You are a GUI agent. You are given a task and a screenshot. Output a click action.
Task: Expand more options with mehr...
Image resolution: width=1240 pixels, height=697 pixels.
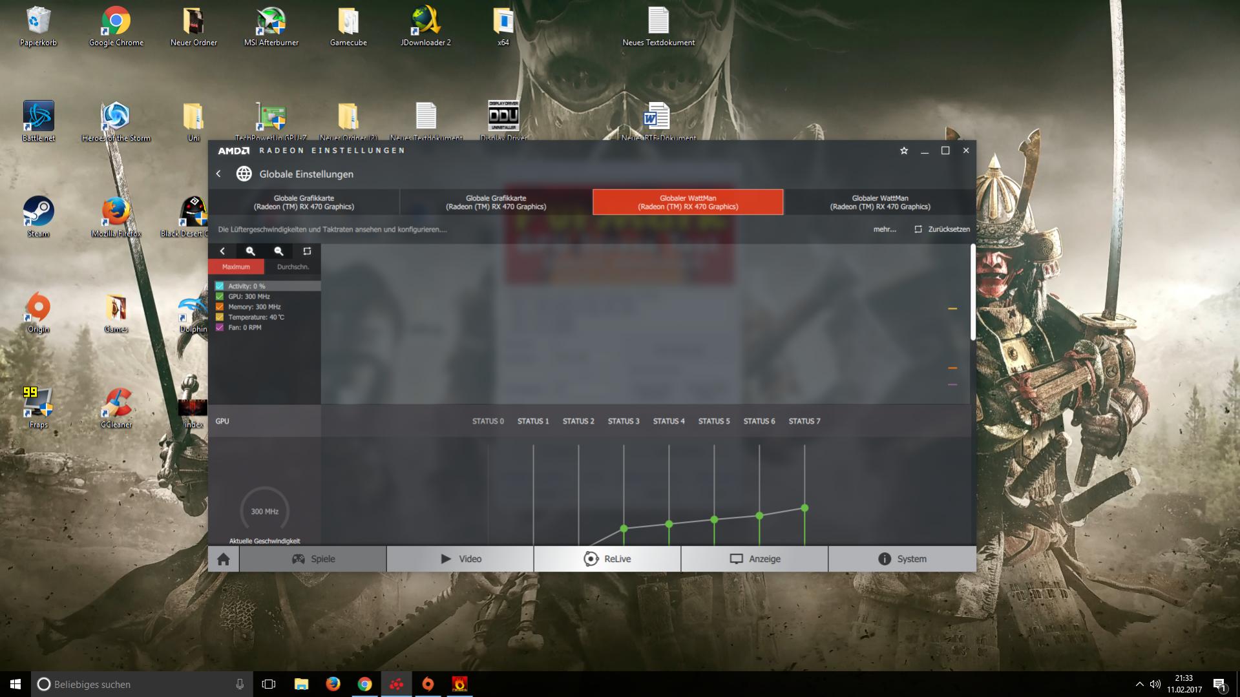885,229
